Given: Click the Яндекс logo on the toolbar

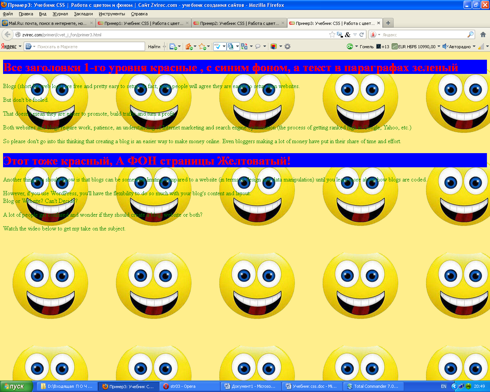Looking at the screenshot, I should [x=9, y=46].
